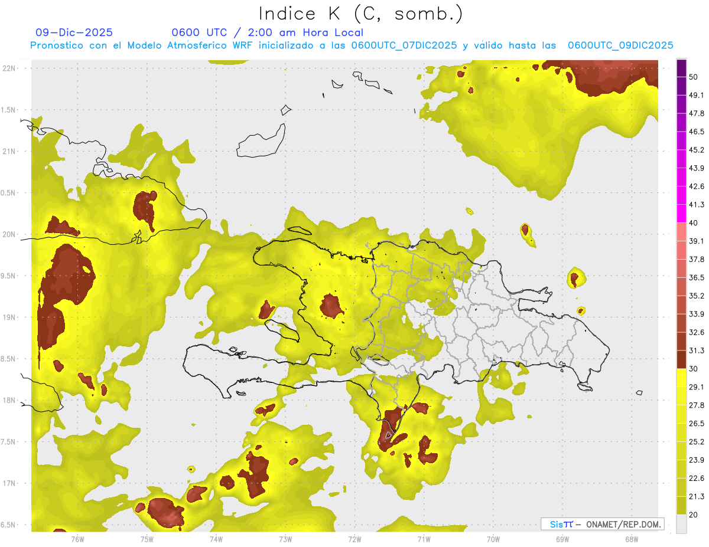
Task: Click the '50' color scale value
Action: click(694, 77)
